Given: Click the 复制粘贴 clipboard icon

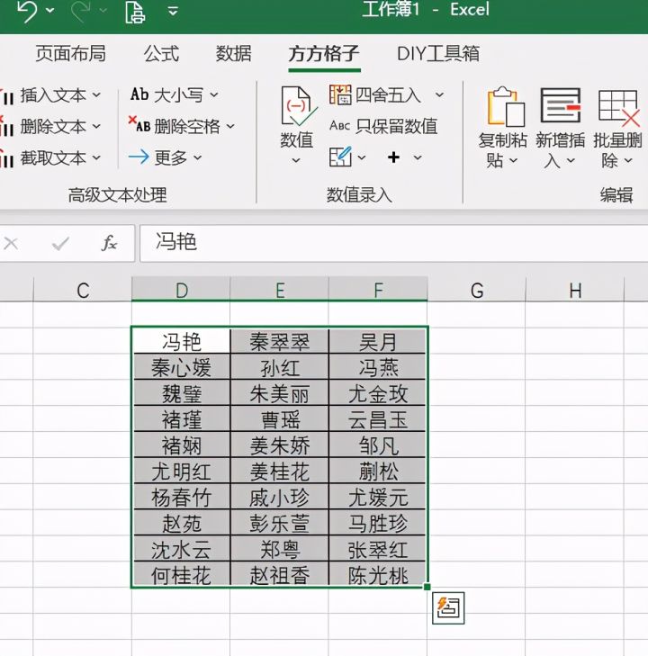Looking at the screenshot, I should coord(506,107).
